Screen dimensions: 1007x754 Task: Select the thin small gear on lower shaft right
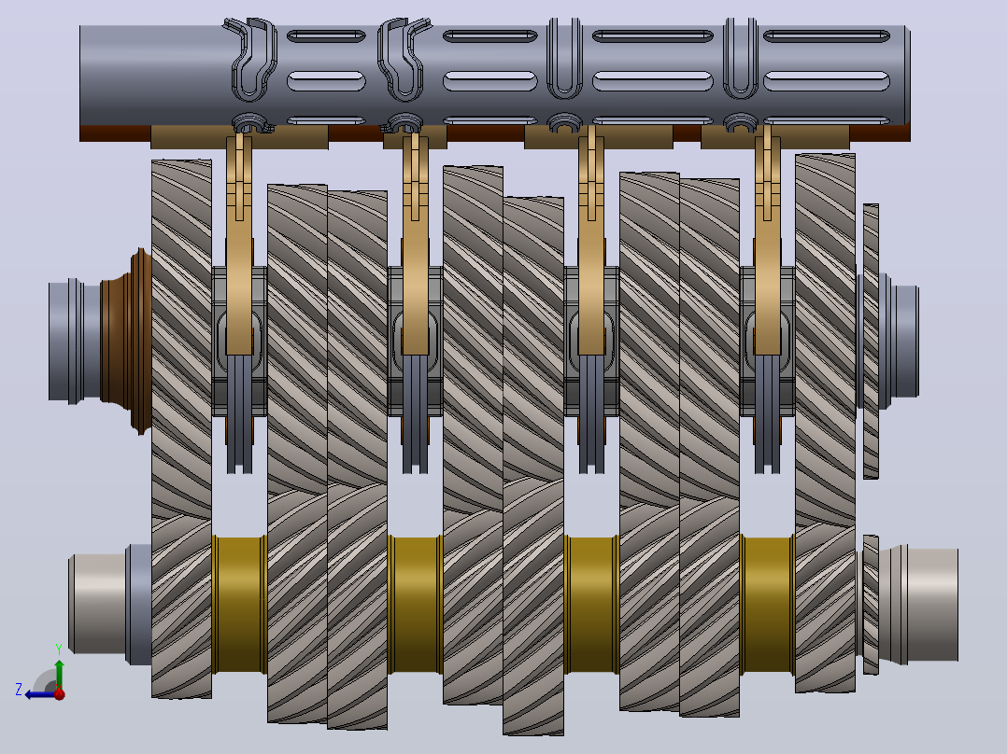tap(871, 605)
